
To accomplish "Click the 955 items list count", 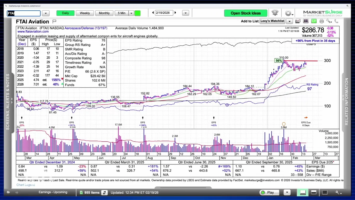I will 91,193.
